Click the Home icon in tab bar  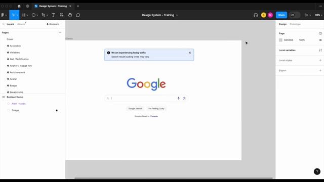pyautogui.click(x=19, y=6)
